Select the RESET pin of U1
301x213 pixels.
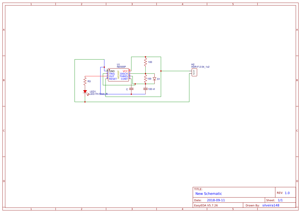[113, 79]
